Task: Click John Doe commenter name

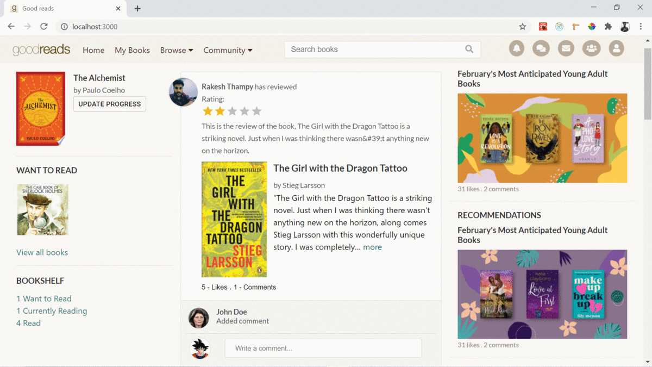Action: tap(231, 312)
